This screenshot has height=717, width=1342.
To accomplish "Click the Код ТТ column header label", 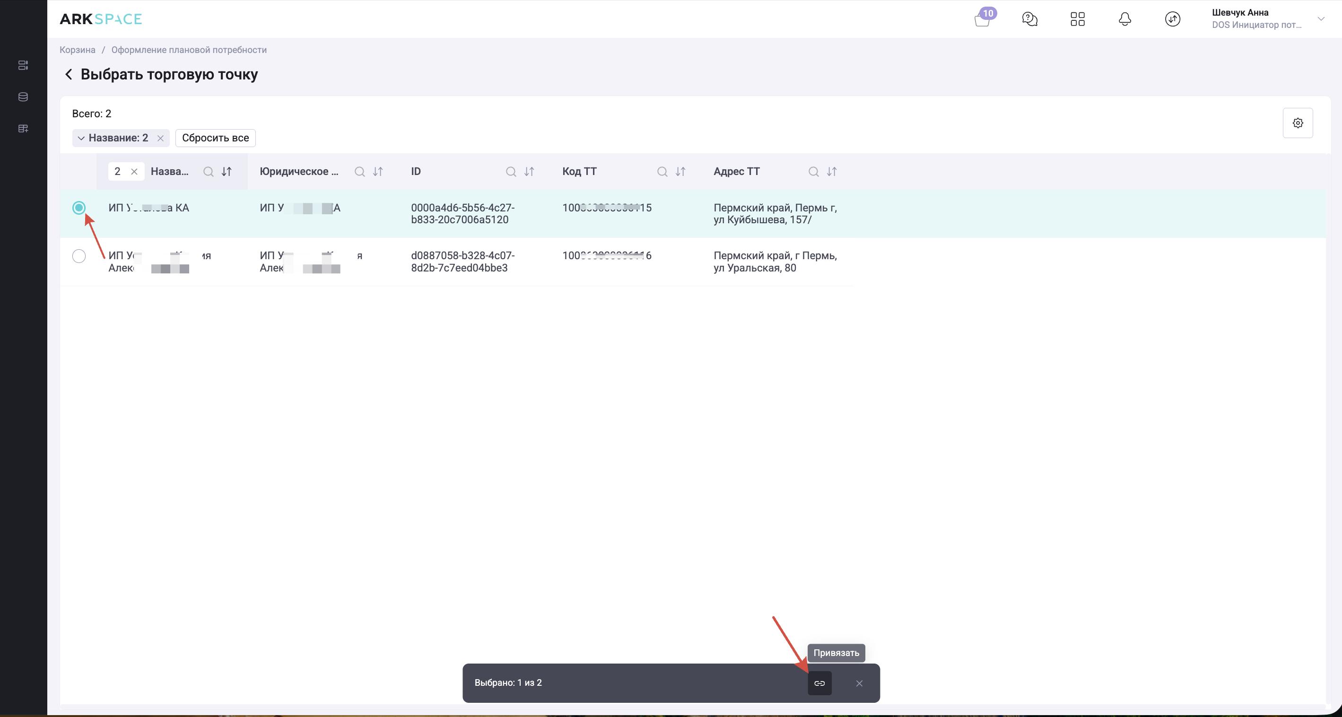I will [579, 171].
